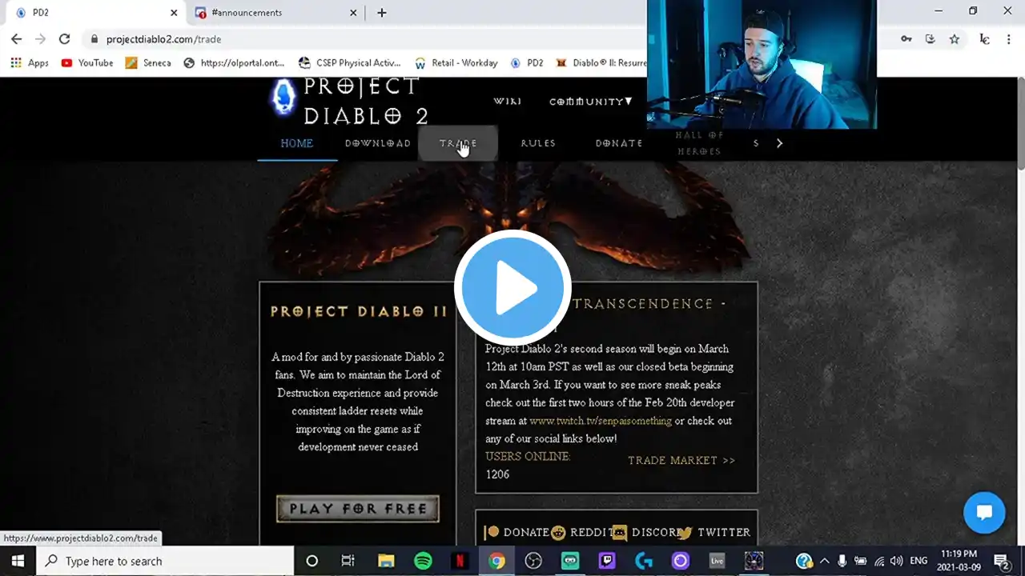The width and height of the screenshot is (1025, 576).
Task: Open Task View on the taskbar
Action: coord(348,561)
